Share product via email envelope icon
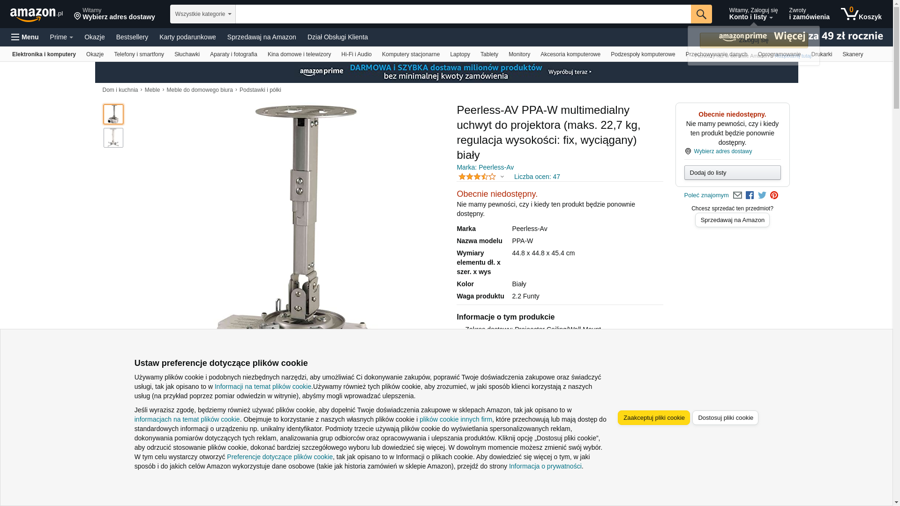Screen dimensions: 900x506 coord(737,195)
